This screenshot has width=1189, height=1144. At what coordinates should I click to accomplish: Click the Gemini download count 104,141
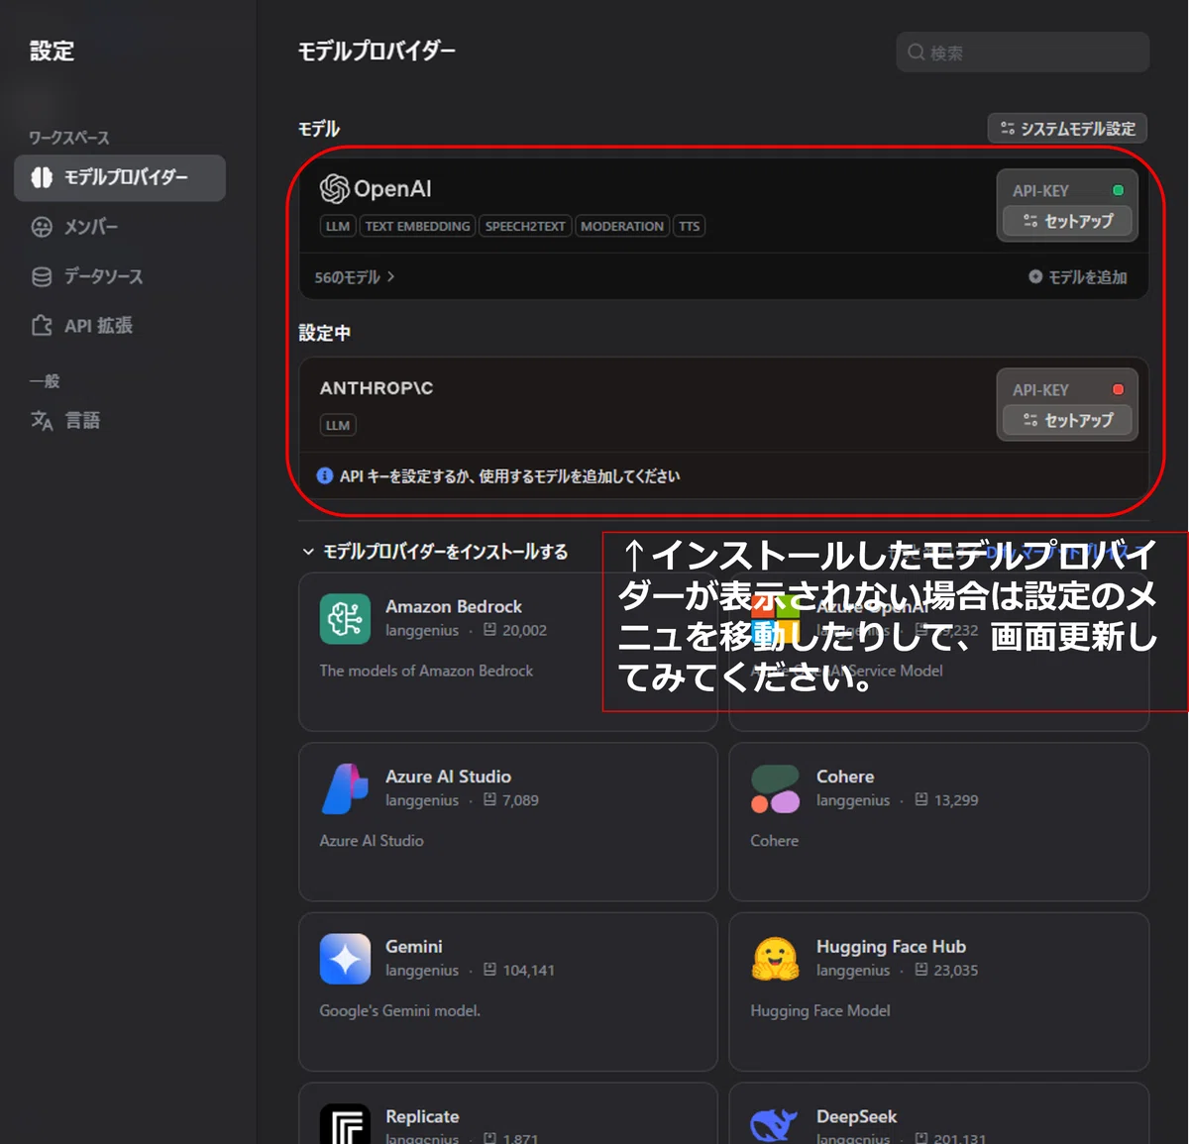coord(528,971)
